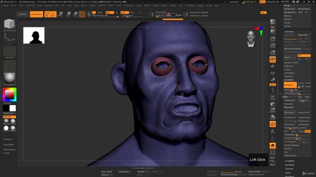Image resolution: width=316 pixels, height=177 pixels.
Task: Toggle the Live Boolean button
Action: pyautogui.click(x=36, y=14)
